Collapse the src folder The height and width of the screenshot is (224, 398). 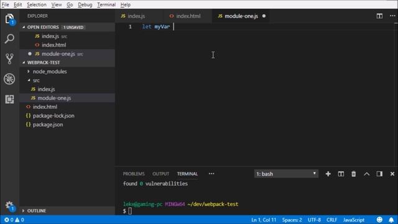point(29,80)
